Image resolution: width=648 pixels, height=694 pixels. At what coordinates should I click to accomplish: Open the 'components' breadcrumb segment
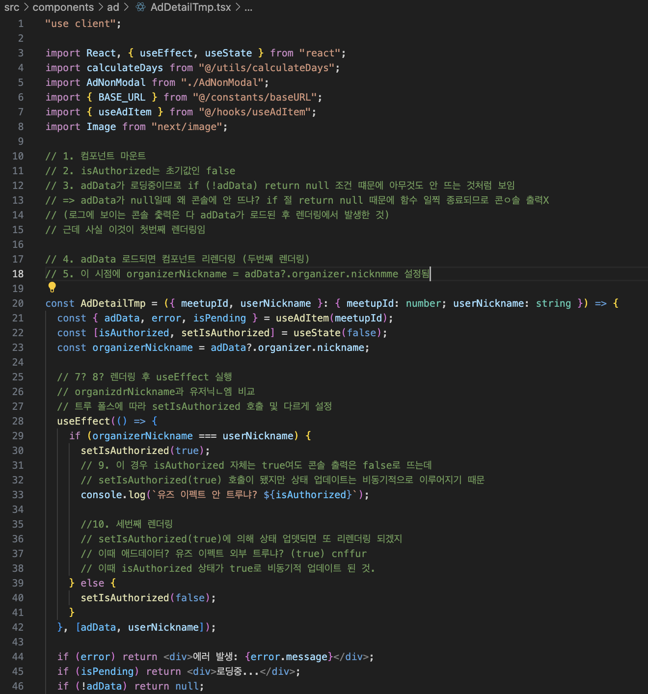pyautogui.click(x=63, y=7)
